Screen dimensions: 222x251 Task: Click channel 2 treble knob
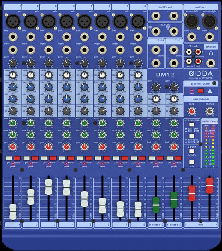pos(31,75)
